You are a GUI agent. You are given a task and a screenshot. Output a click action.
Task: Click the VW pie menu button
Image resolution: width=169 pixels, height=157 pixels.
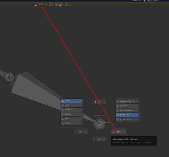tap(81, 132)
